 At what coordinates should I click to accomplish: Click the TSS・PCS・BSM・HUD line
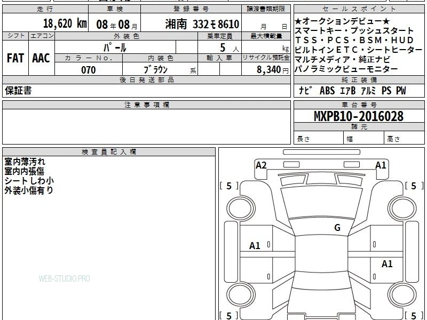pos(354,40)
